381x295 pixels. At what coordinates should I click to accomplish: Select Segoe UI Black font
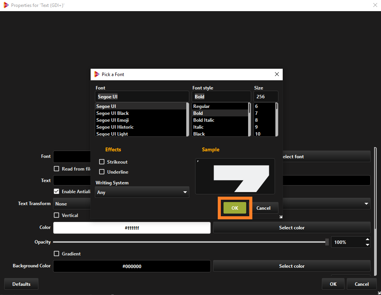(x=141, y=113)
